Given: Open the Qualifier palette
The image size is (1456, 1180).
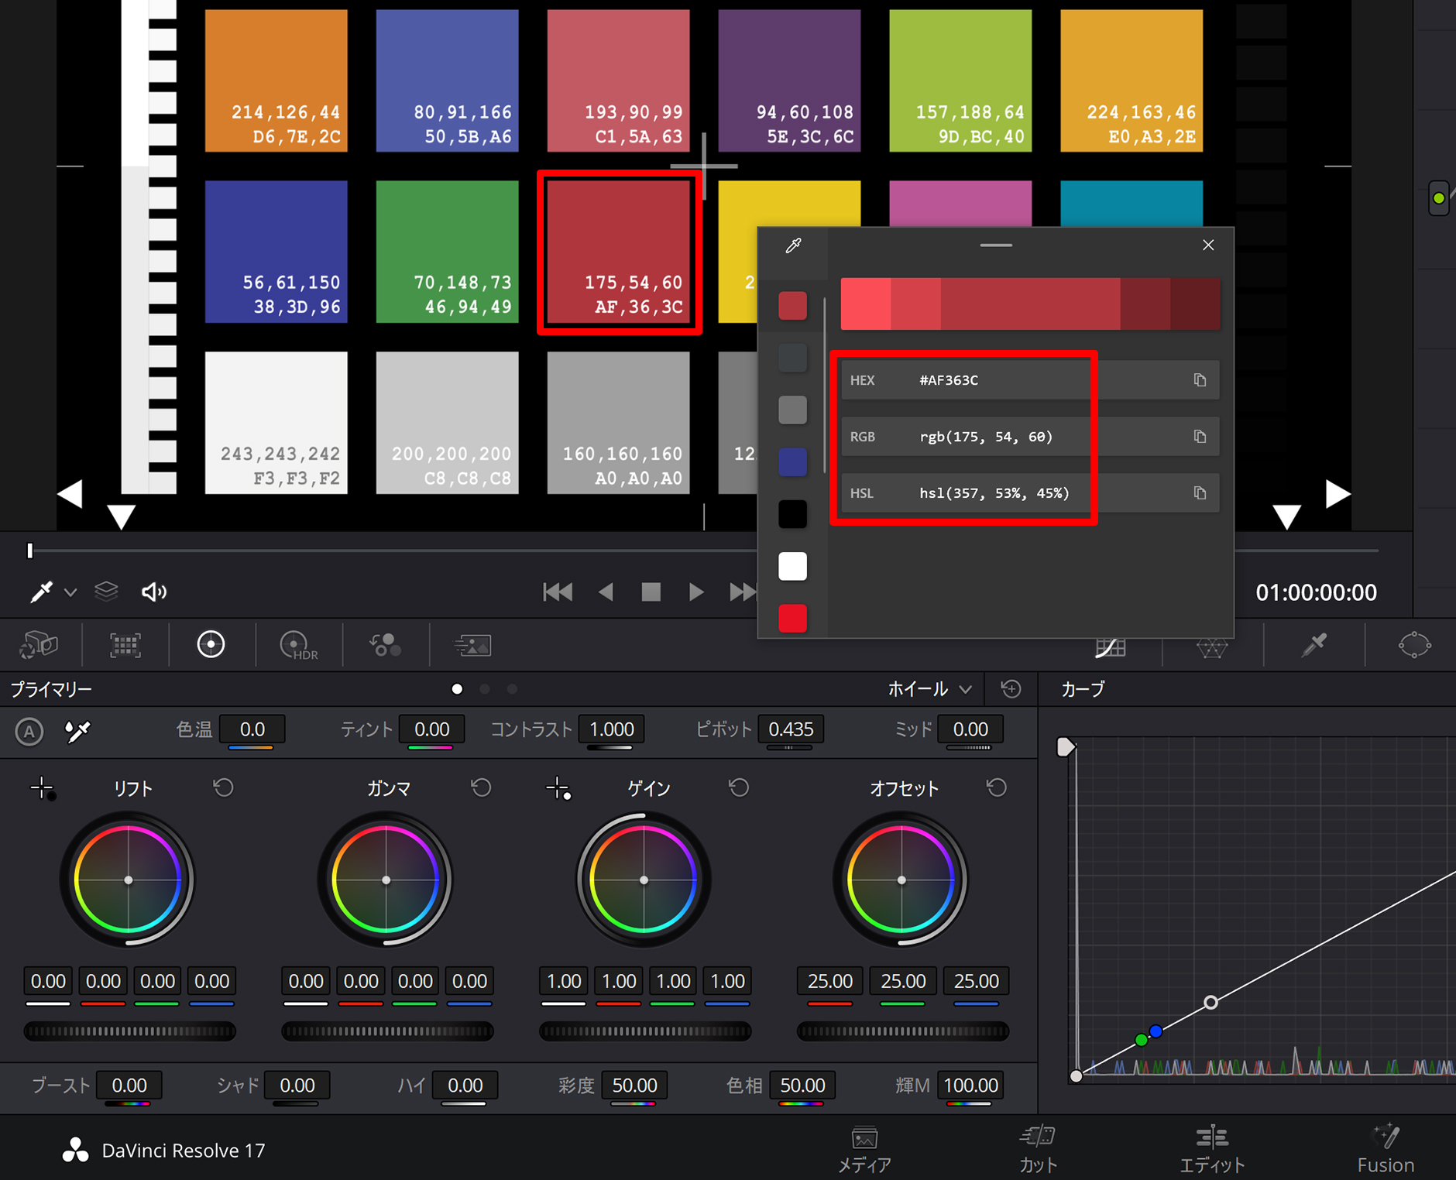Looking at the screenshot, I should click(1314, 645).
